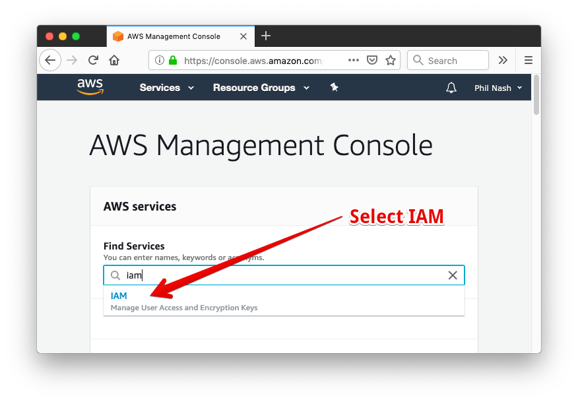Click the green maximize window button

76,36
